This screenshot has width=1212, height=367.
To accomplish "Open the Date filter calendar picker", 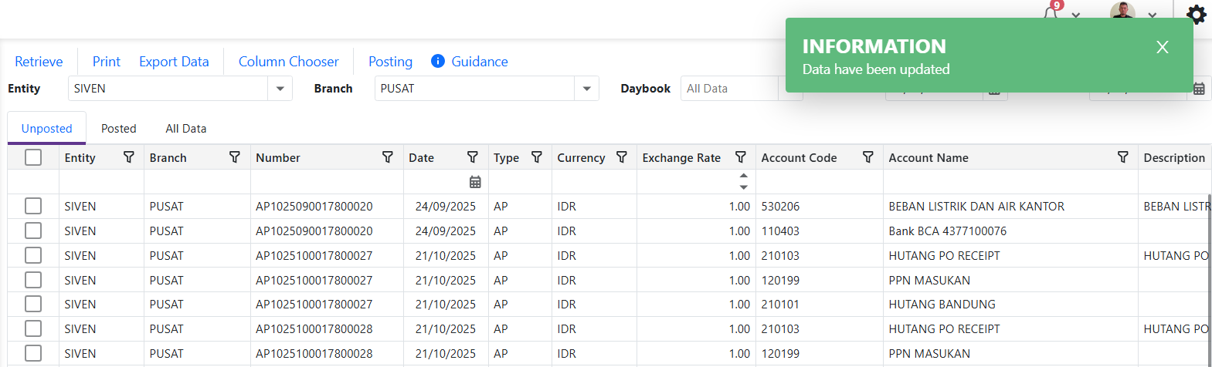I will [475, 182].
